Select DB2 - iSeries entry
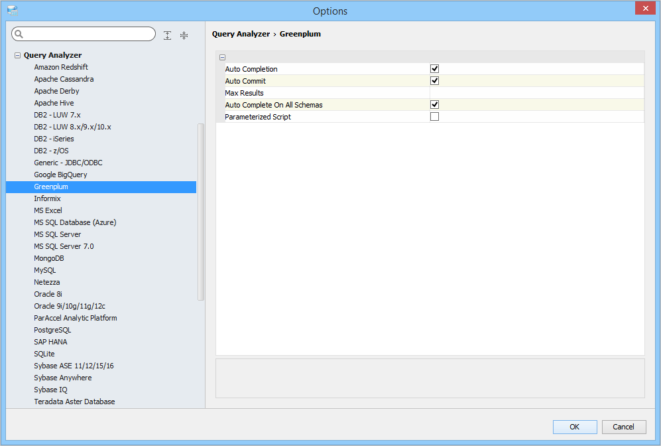Image resolution: width=661 pixels, height=446 pixels. tap(54, 139)
